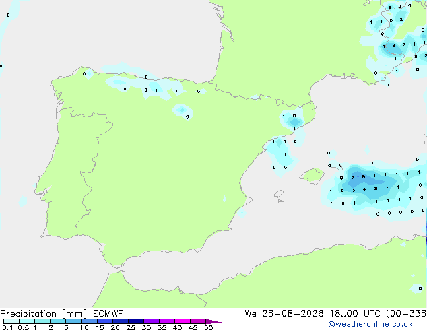Click the "40" legend scale label
Viewport: 427px width, 330px height.
point(177,327)
